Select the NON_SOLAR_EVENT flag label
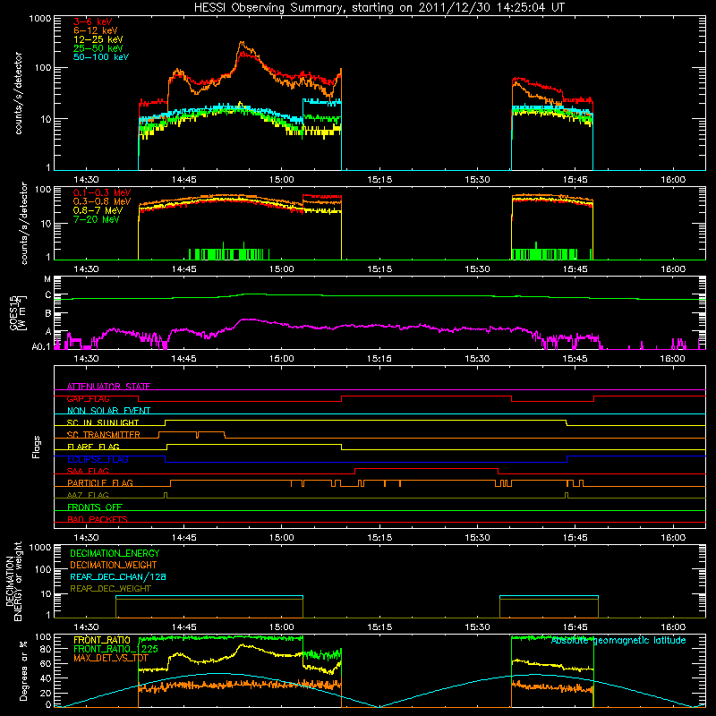 point(108,411)
